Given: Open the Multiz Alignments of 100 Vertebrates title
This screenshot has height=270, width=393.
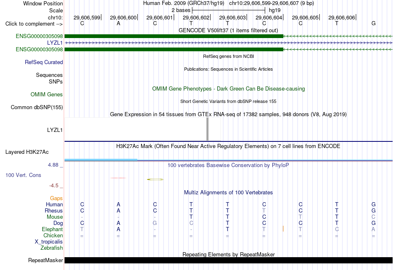Looking at the screenshot, I should tap(228, 193).
